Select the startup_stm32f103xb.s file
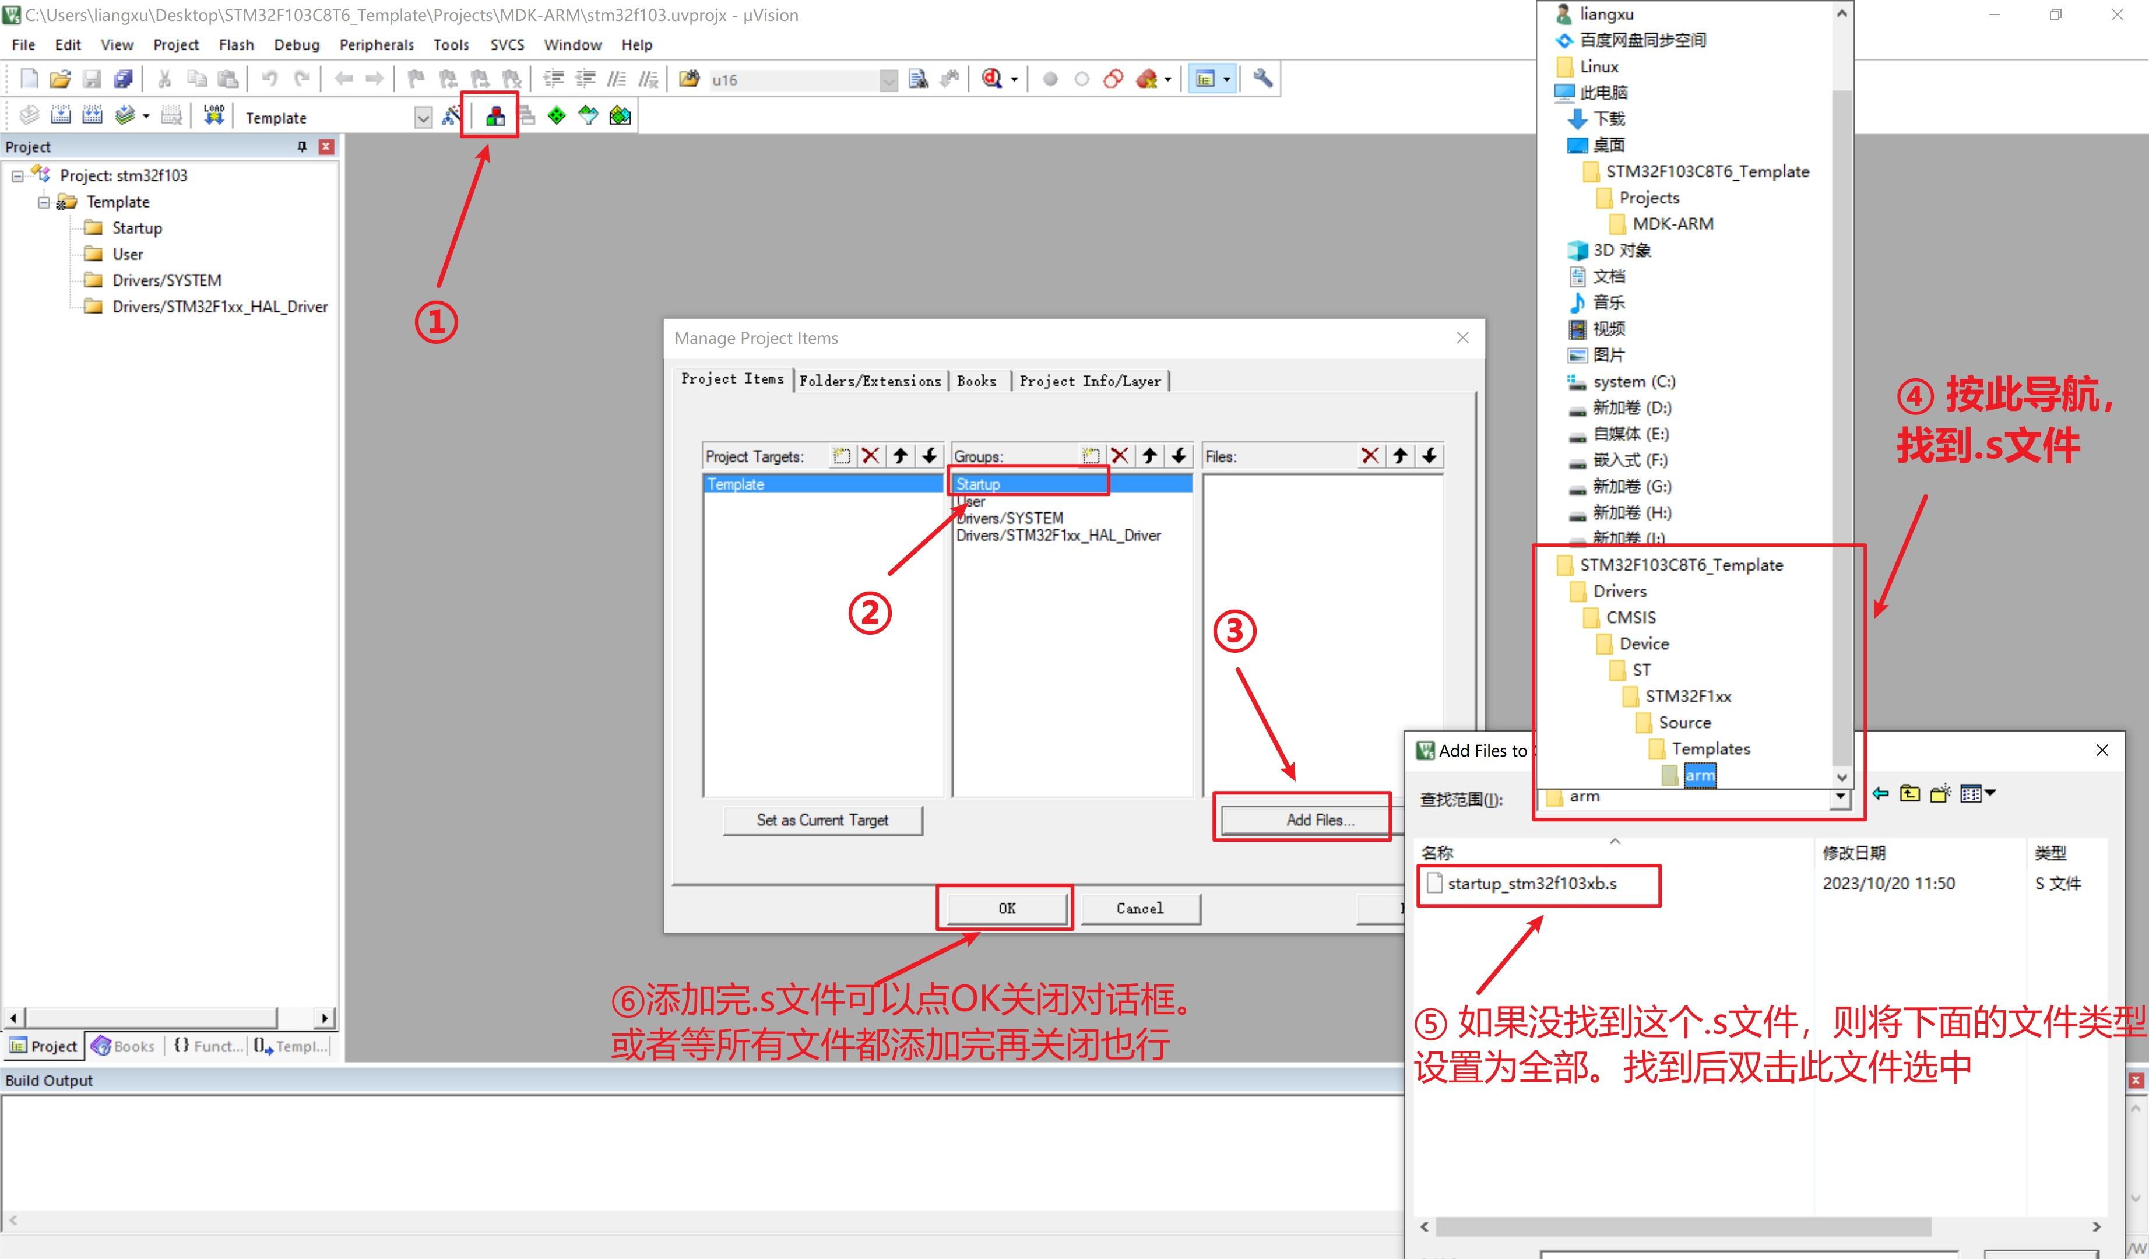Image resolution: width=2149 pixels, height=1259 pixels. coord(1532,884)
